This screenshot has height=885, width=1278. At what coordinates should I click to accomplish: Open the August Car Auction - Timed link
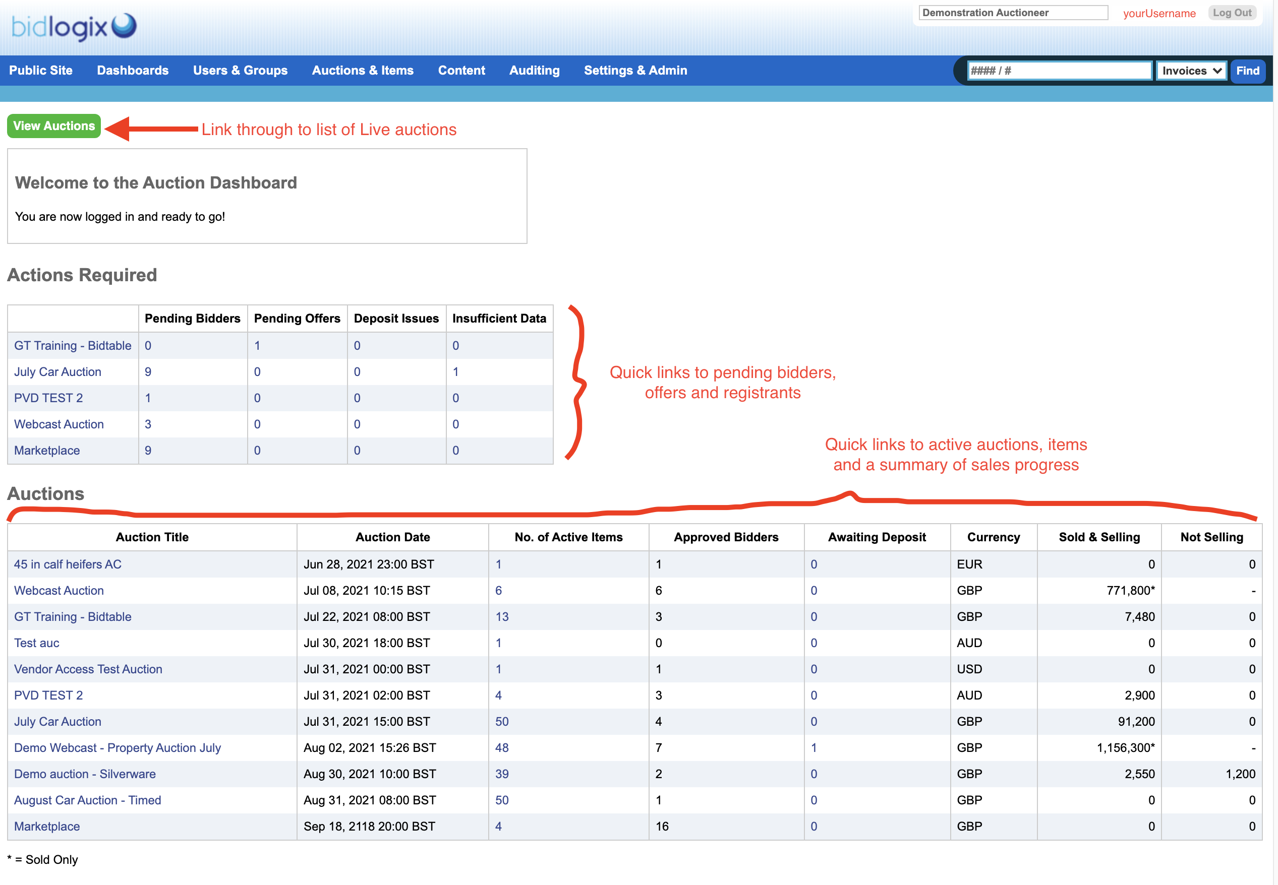(87, 800)
